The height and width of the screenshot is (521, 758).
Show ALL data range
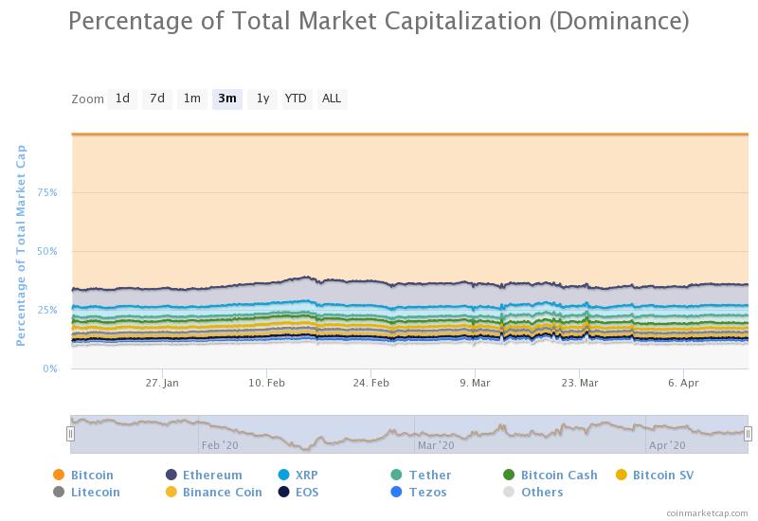[x=332, y=99]
